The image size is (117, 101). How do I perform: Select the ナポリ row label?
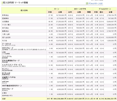(x=4, y=93)
